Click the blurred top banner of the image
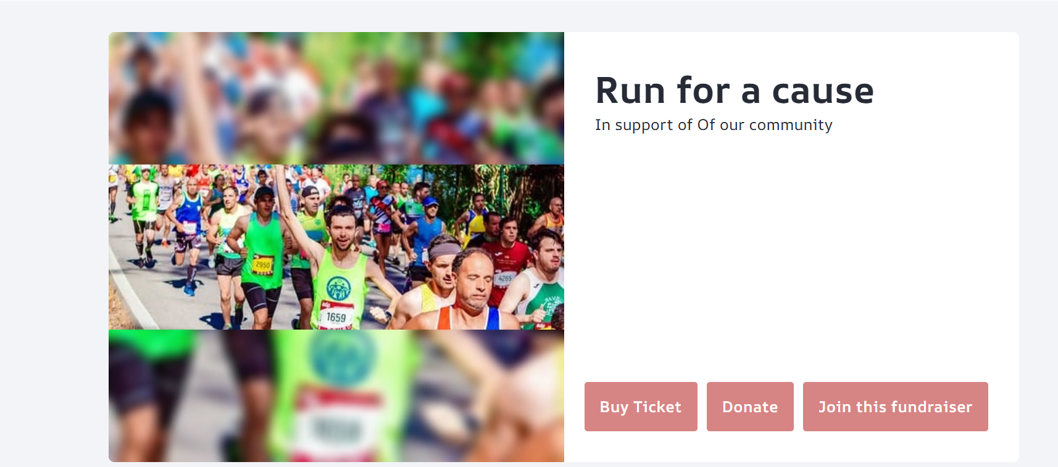Image resolution: width=1058 pixels, height=467 pixels. [336, 97]
